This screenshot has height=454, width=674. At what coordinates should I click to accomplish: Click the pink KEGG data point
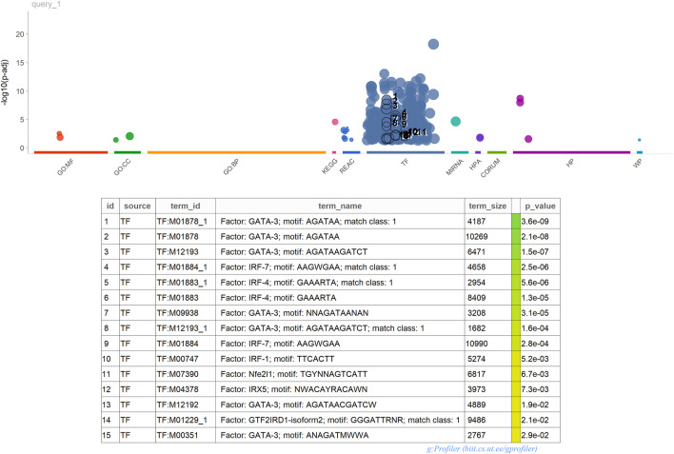coord(335,122)
